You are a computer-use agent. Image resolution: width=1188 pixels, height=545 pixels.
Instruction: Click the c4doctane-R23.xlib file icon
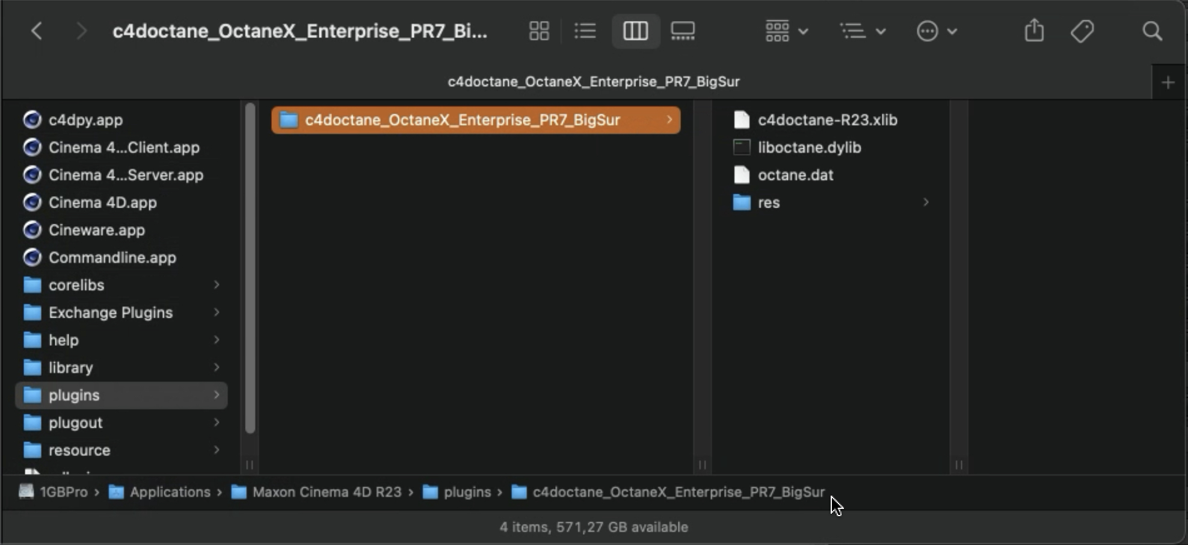[x=742, y=120]
